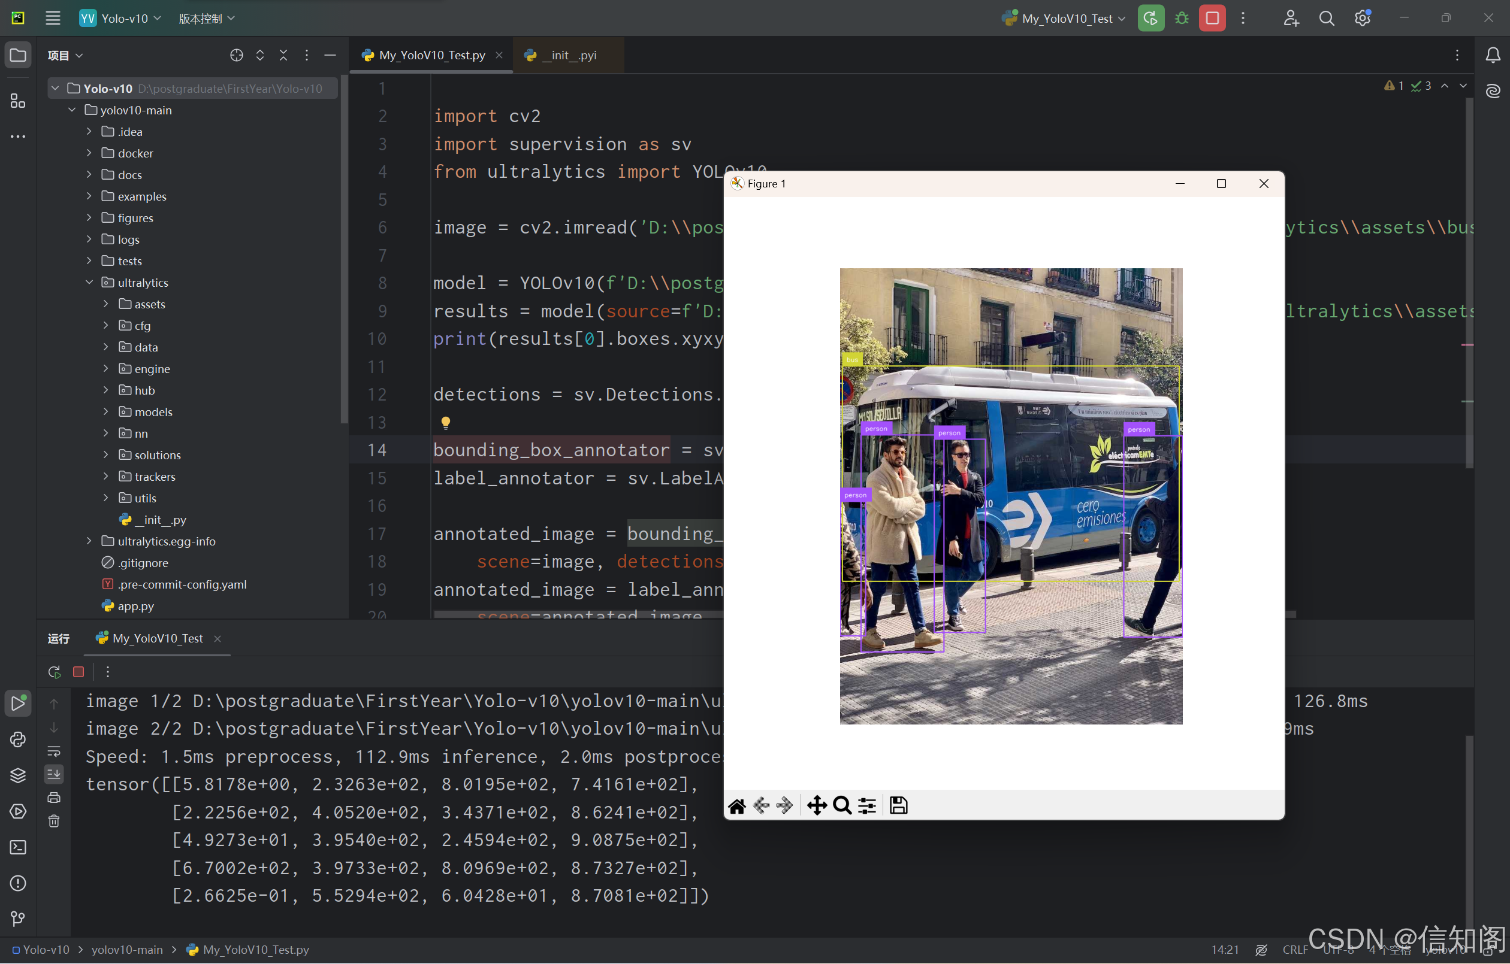Toggle the Project tool window folder icon
The height and width of the screenshot is (964, 1510).
17,55
